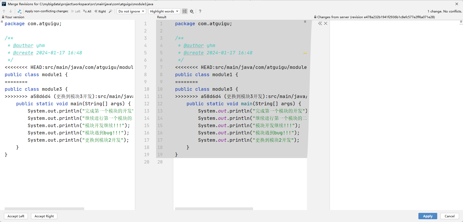Screen dimensions: 463x222
Task: Click the Result pane horizontal scrollbar
Action: coord(214,208)
